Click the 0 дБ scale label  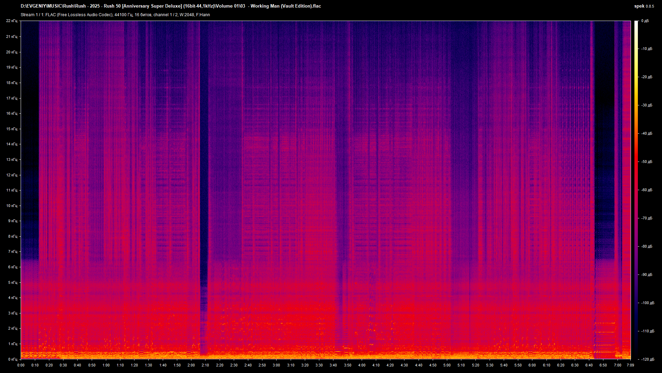pyautogui.click(x=645, y=21)
